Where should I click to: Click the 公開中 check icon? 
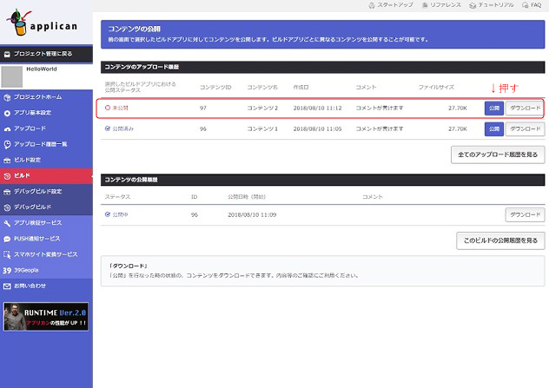108,214
